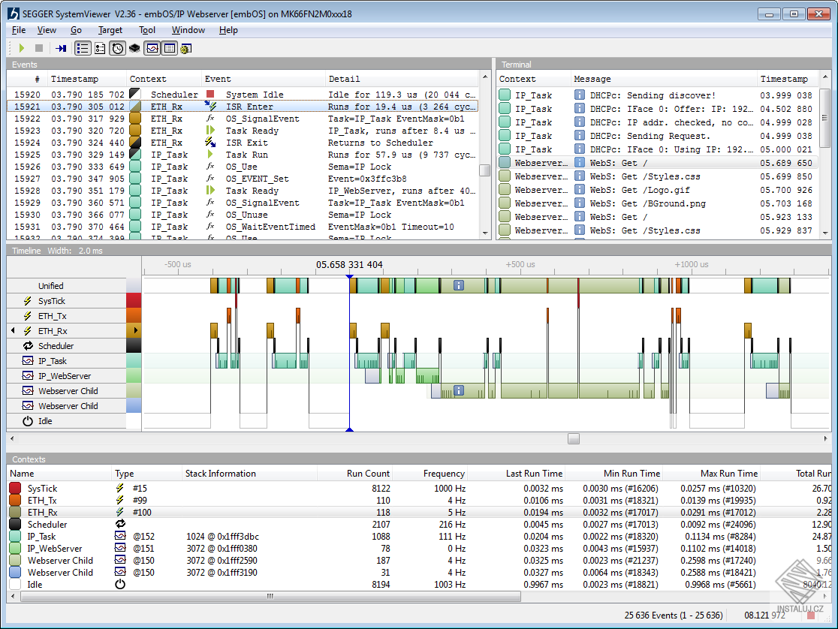The height and width of the screenshot is (629, 838).
Task: Start recording with the green play icon
Action: click(x=22, y=48)
